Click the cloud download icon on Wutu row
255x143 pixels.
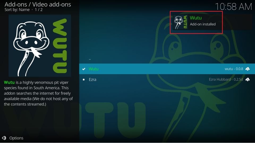coord(248,69)
